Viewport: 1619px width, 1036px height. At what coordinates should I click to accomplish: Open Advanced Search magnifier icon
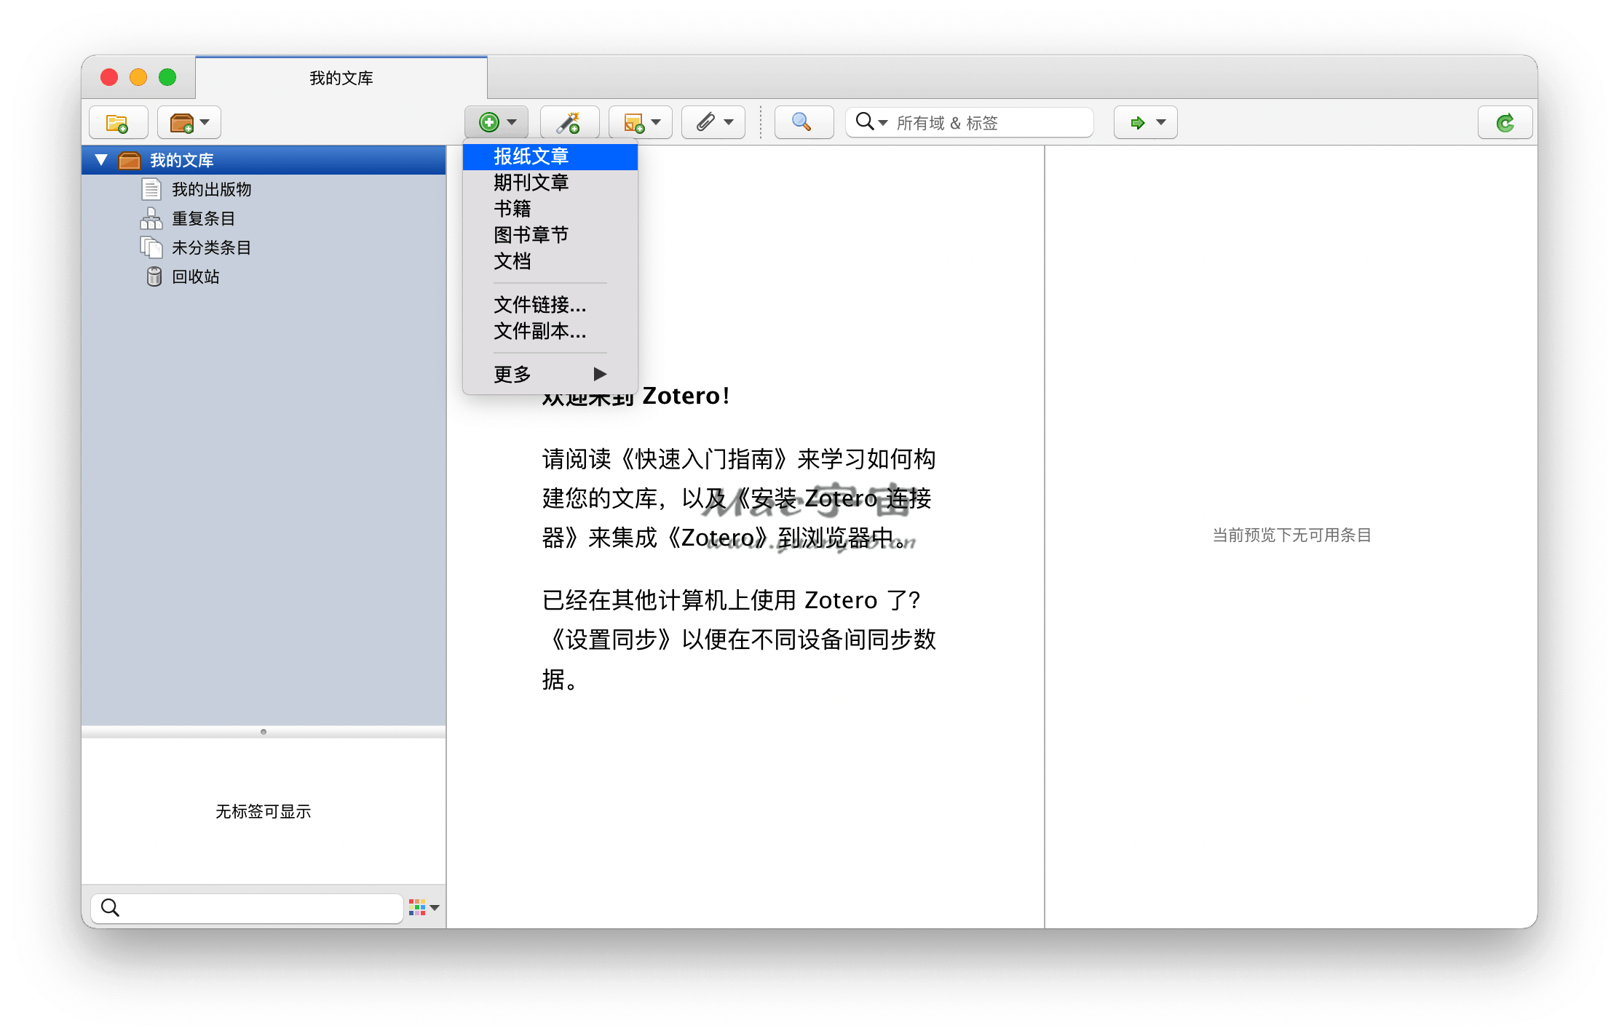tap(802, 122)
